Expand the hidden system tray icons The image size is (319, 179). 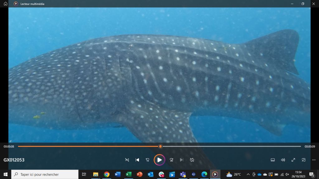248,174
